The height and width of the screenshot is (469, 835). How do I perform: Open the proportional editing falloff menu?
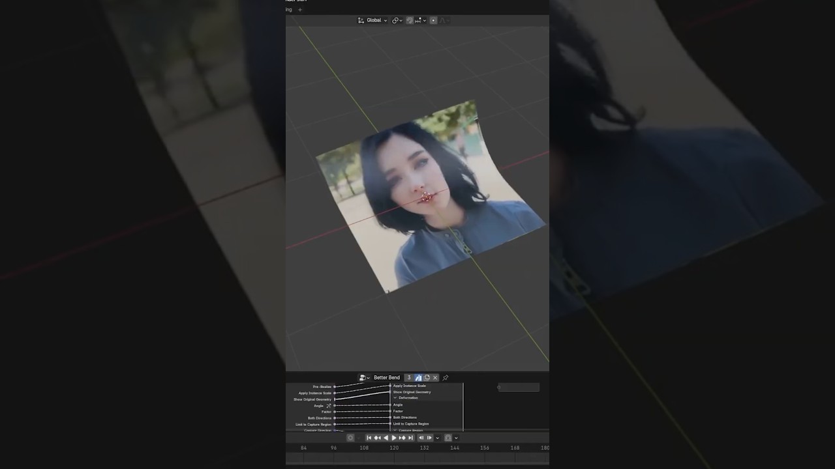pos(444,20)
